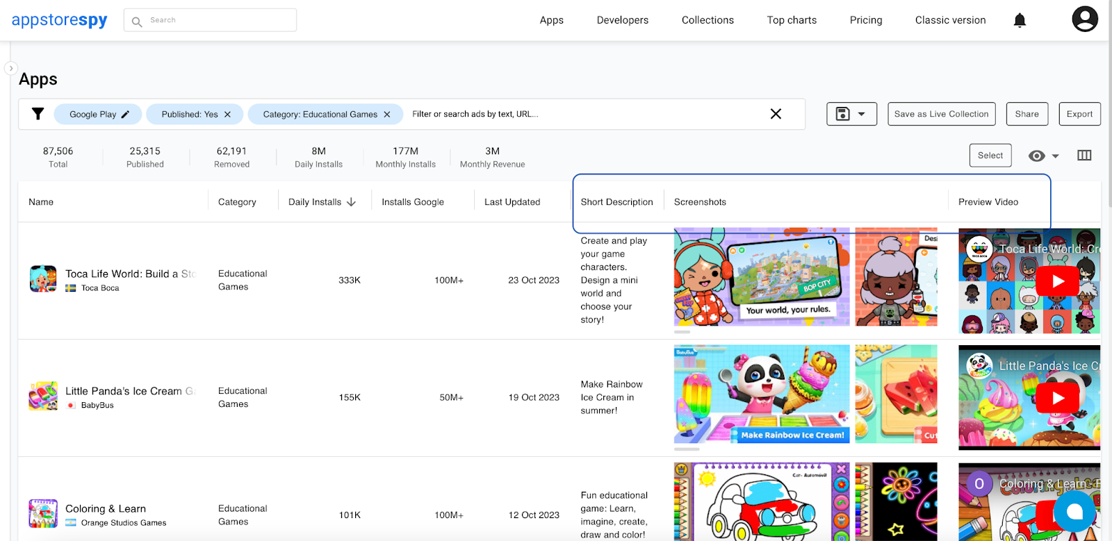Image resolution: width=1112 pixels, height=541 pixels.
Task: Open Little Panda's Ice Cream Game link
Action: click(x=131, y=391)
